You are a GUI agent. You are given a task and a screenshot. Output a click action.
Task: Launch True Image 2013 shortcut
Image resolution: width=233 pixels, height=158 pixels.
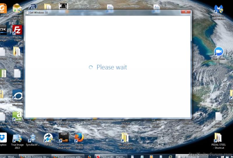(x=17, y=138)
